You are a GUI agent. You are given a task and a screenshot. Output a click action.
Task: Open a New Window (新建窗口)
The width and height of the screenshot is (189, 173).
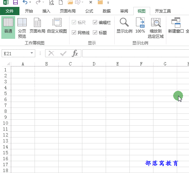[x=176, y=25]
